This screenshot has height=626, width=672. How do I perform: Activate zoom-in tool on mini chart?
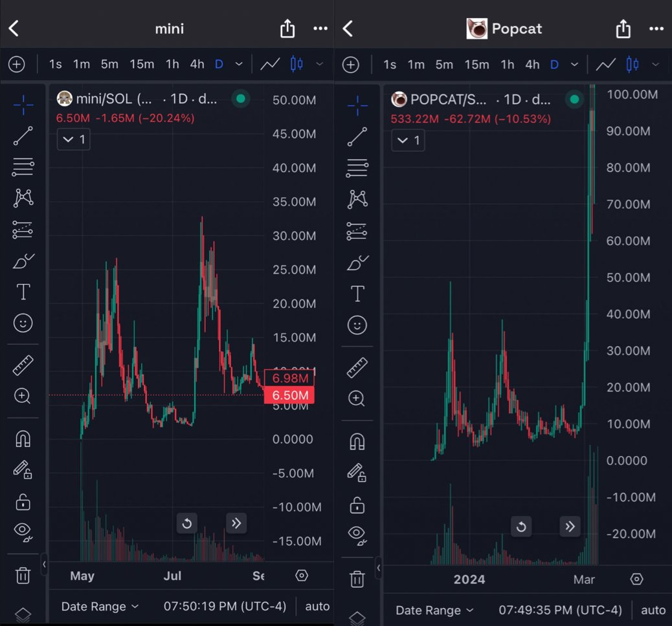coord(22,396)
